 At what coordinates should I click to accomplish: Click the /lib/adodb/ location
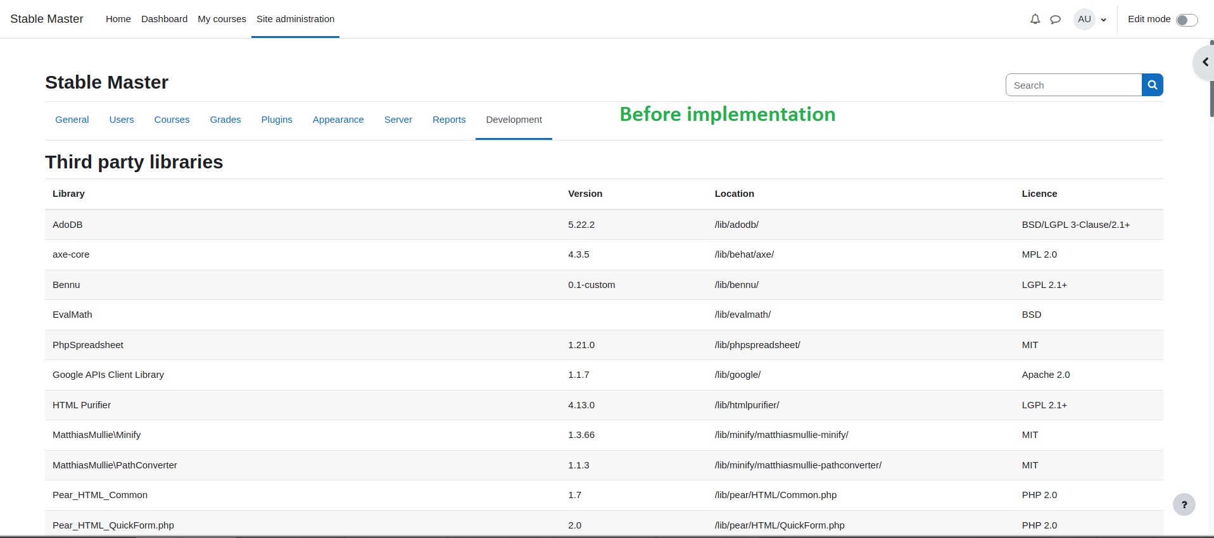(x=737, y=225)
